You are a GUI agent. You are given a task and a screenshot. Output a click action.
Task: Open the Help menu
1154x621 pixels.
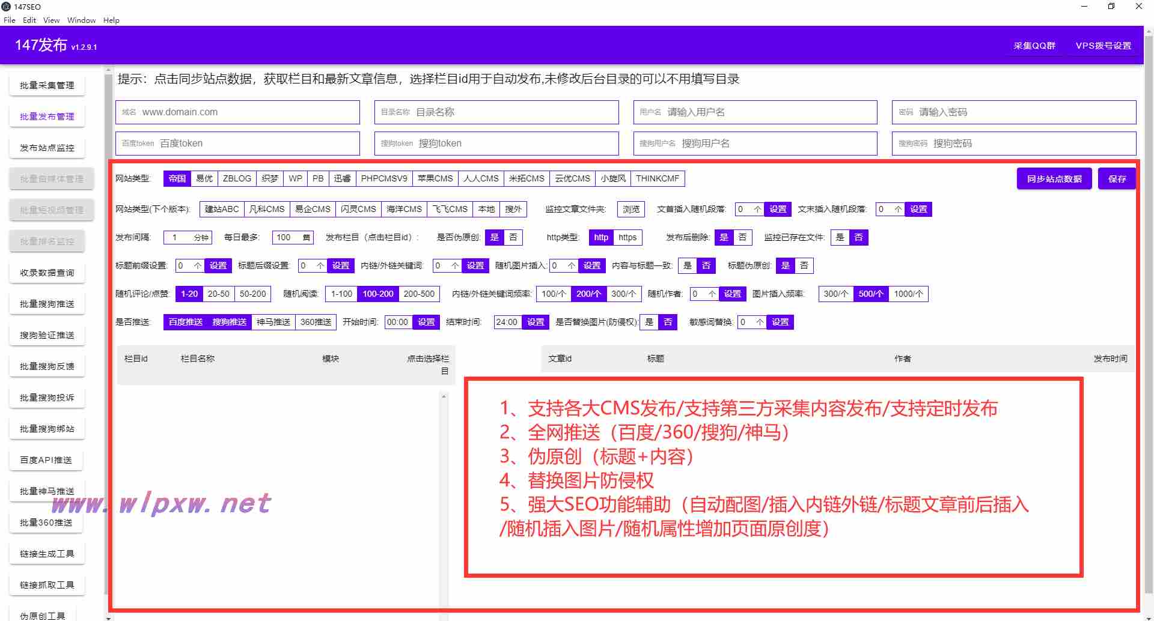tap(111, 20)
